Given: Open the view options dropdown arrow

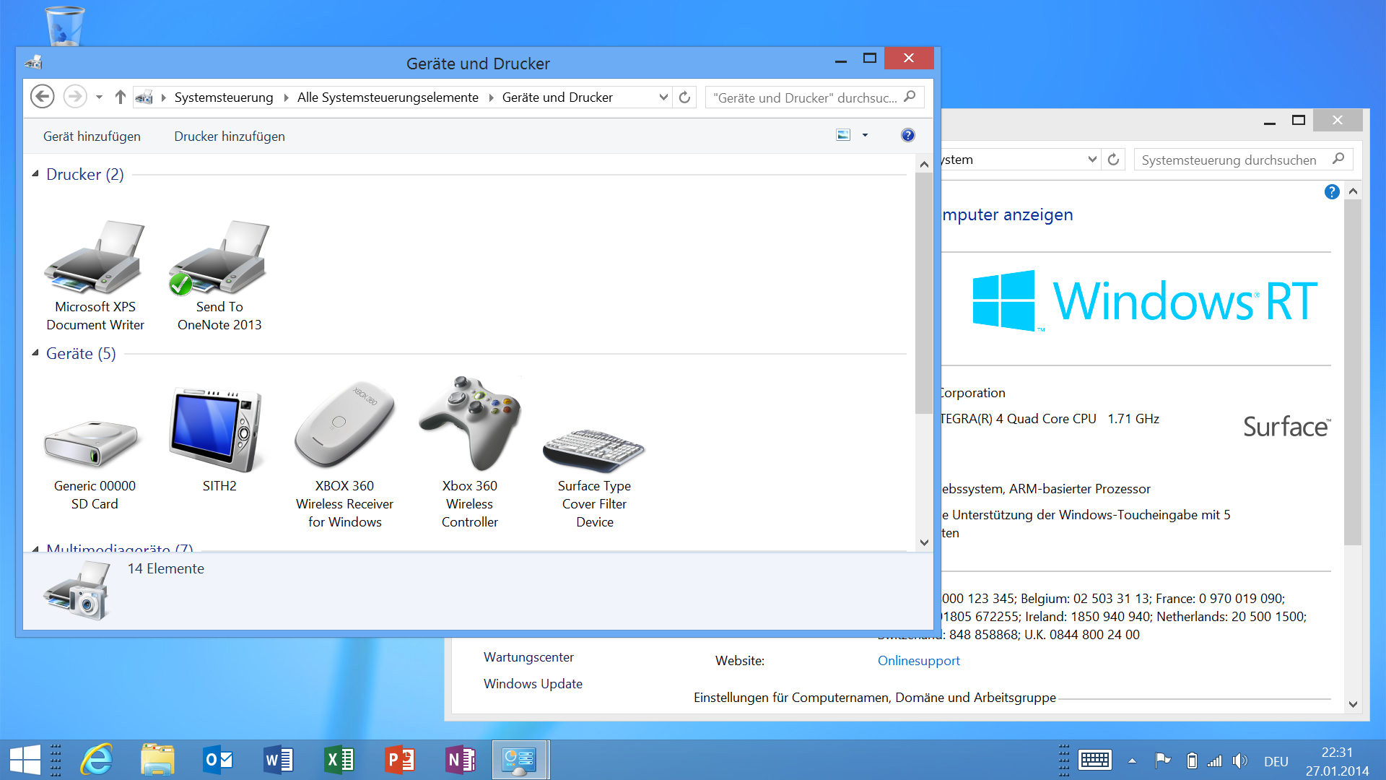Looking at the screenshot, I should [x=865, y=135].
